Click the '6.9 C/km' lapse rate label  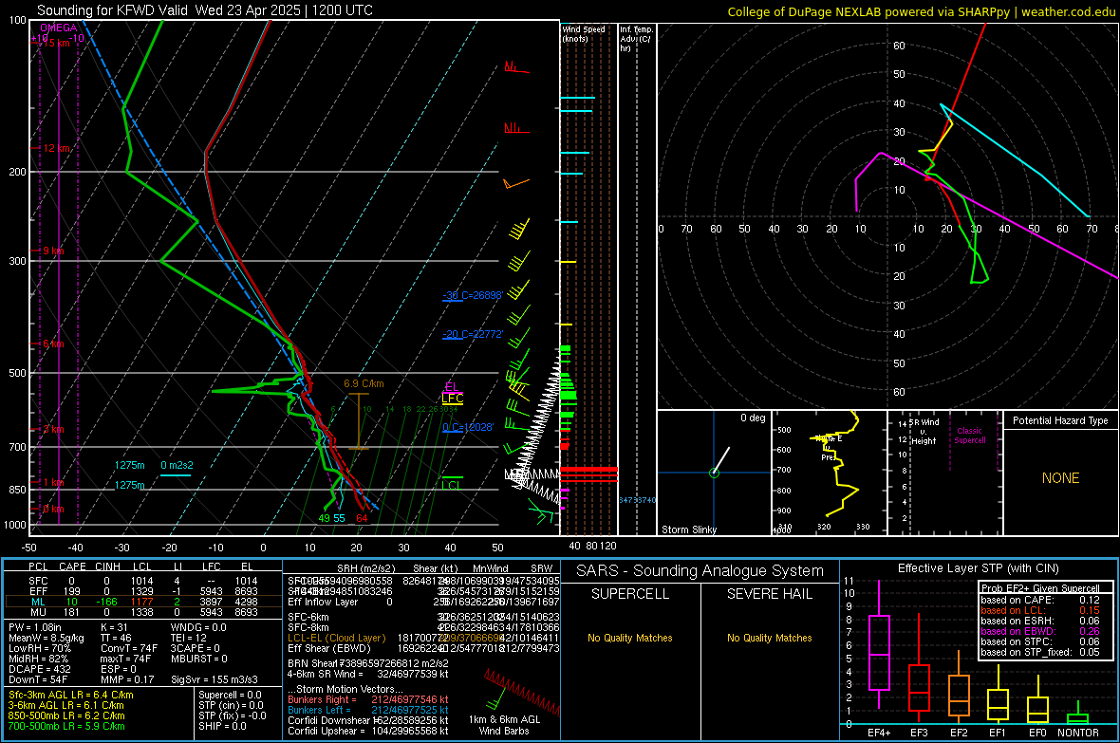pos(364,383)
